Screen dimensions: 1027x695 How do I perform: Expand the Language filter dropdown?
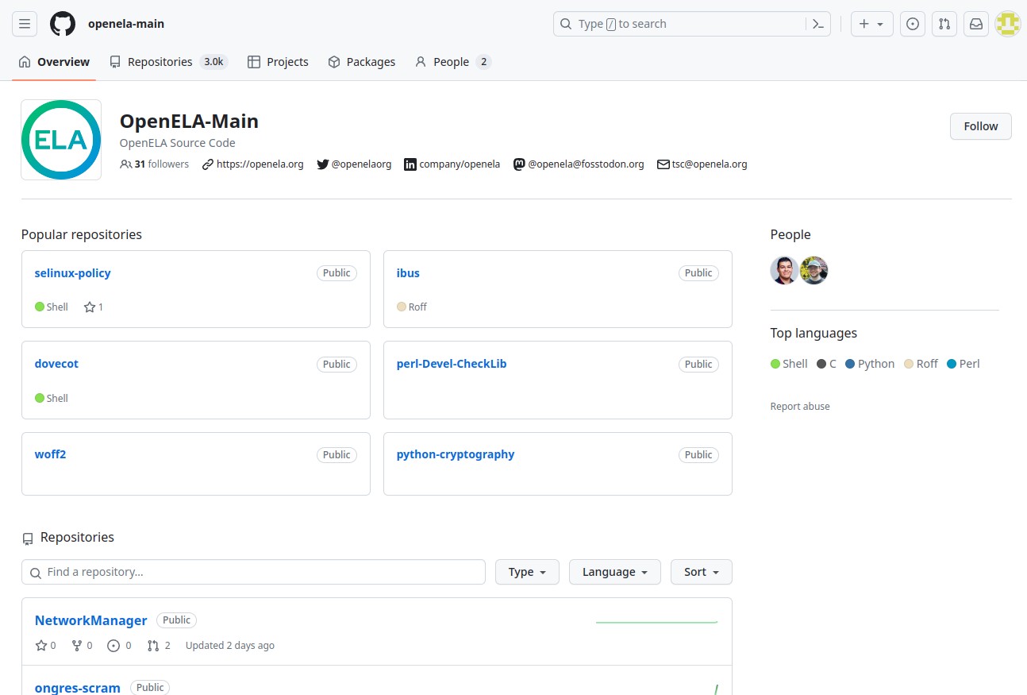point(615,572)
